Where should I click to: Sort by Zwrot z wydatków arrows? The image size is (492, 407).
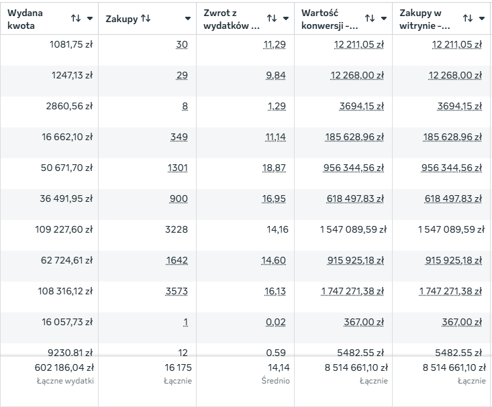pyautogui.click(x=272, y=18)
